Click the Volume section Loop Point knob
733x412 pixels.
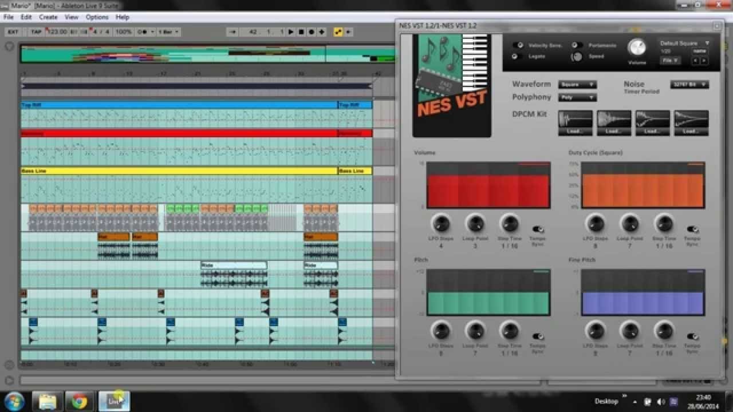point(475,223)
